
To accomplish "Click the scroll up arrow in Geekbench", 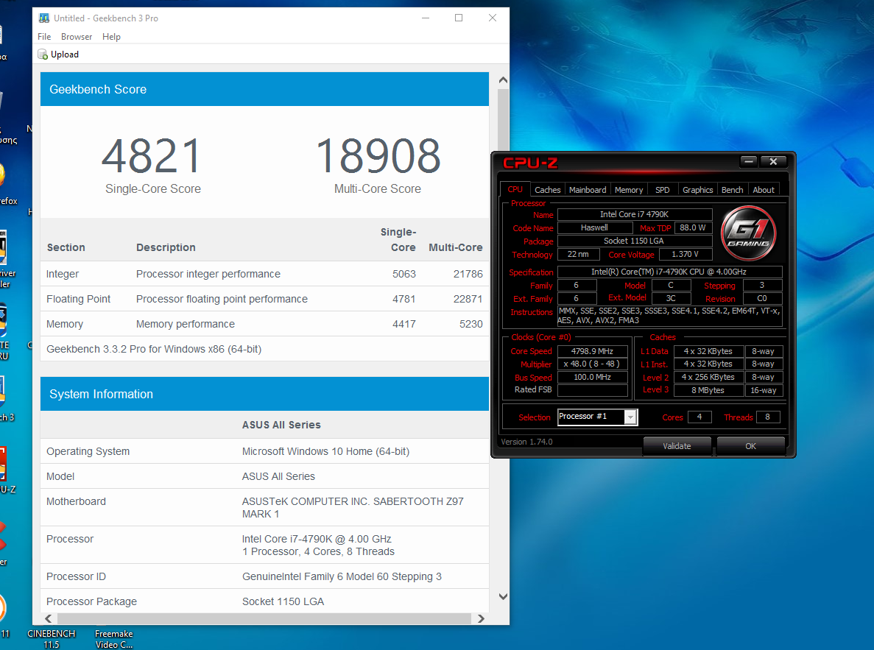I will [503, 80].
